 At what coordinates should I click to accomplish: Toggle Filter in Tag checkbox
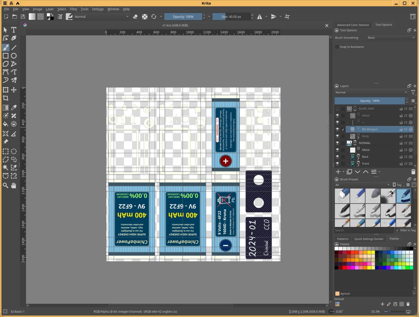397,230
